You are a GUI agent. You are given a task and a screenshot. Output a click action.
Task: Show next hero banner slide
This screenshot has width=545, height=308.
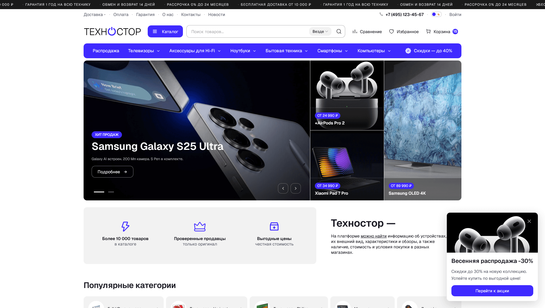296,188
